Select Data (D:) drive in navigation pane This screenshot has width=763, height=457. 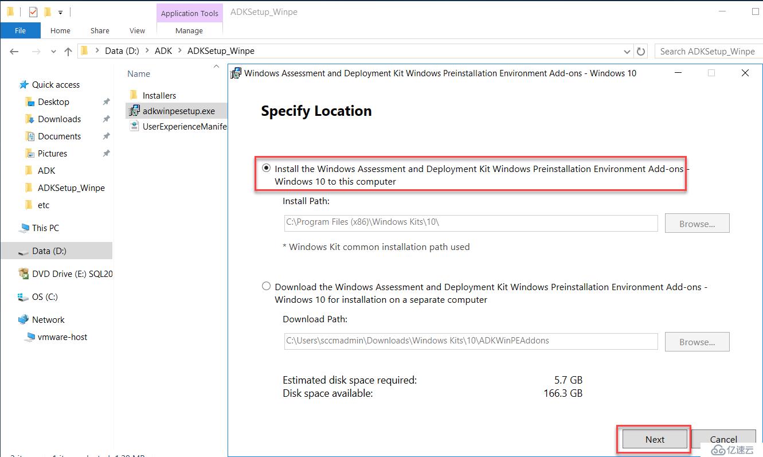coord(56,251)
